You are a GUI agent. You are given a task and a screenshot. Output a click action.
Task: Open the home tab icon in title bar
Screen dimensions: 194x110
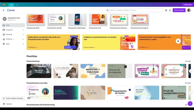tap(11, 5)
